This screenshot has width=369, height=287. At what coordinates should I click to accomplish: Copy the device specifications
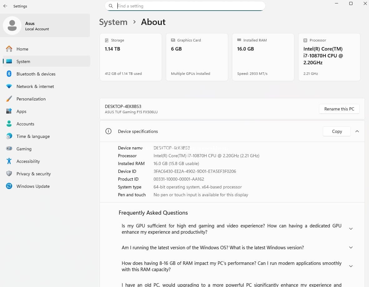point(337,131)
